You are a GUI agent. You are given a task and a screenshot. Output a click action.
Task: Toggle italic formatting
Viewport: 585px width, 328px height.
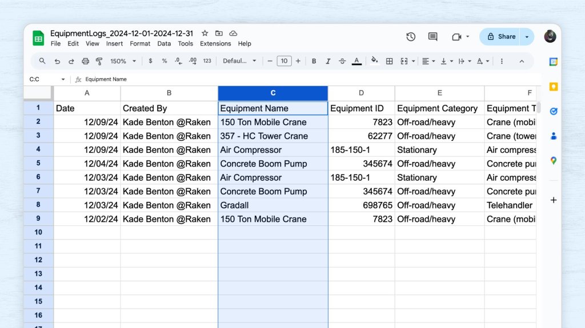(x=328, y=61)
